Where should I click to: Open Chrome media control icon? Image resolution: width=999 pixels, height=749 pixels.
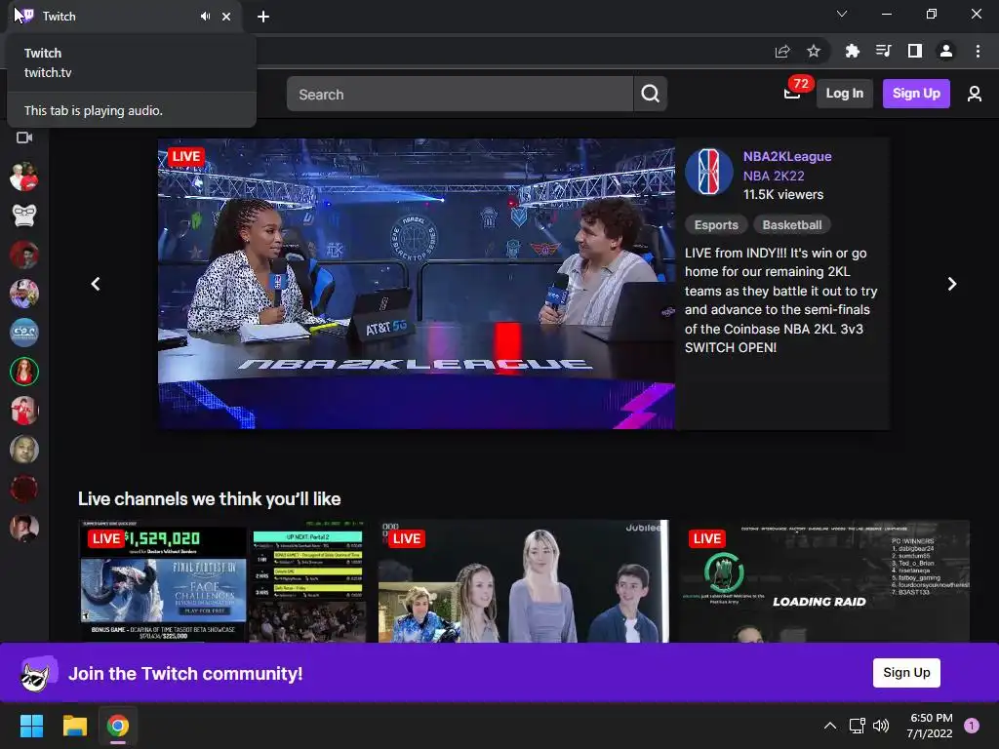click(x=884, y=51)
